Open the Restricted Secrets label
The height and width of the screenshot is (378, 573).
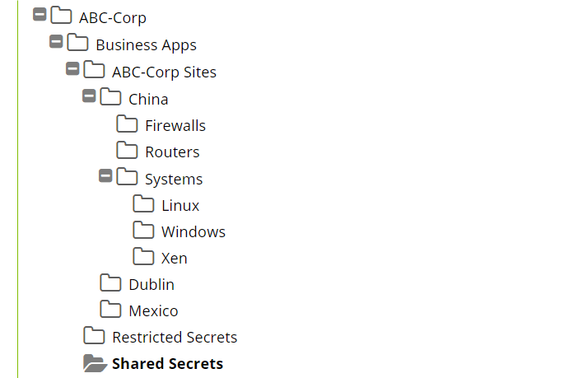(x=175, y=338)
